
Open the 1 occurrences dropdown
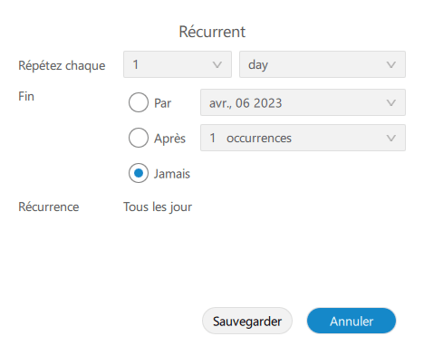tap(303, 138)
